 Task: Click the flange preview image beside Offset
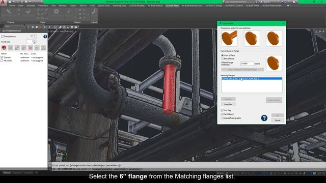click(x=274, y=63)
